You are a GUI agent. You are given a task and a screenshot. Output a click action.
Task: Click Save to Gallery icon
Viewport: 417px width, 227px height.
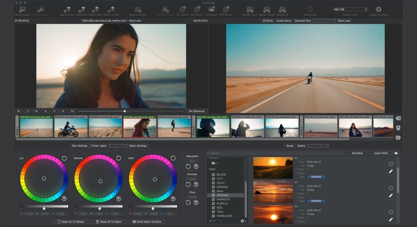[138, 9]
